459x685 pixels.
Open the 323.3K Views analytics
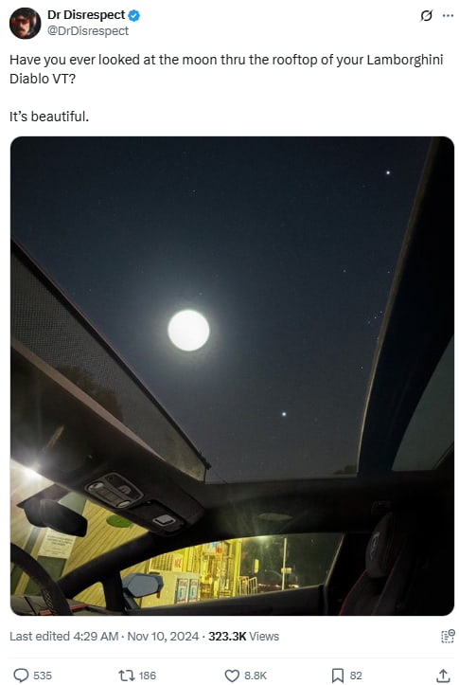pos(243,636)
